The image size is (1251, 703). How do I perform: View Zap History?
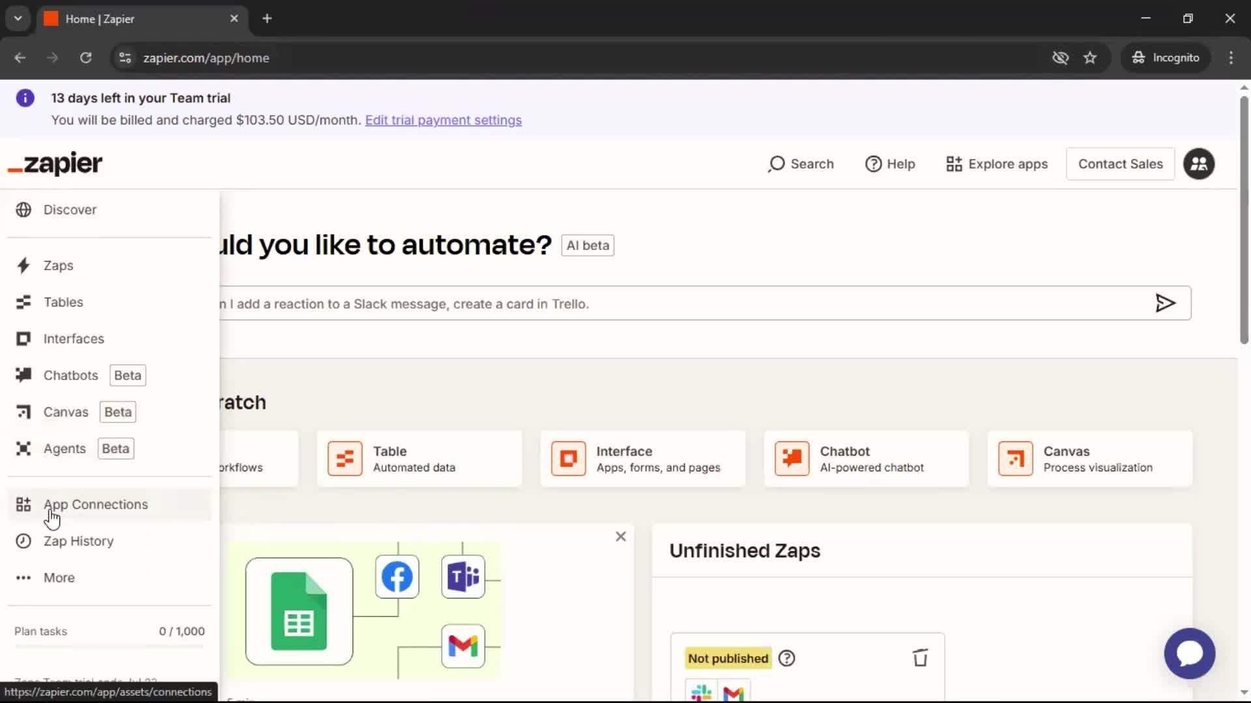coord(109,541)
